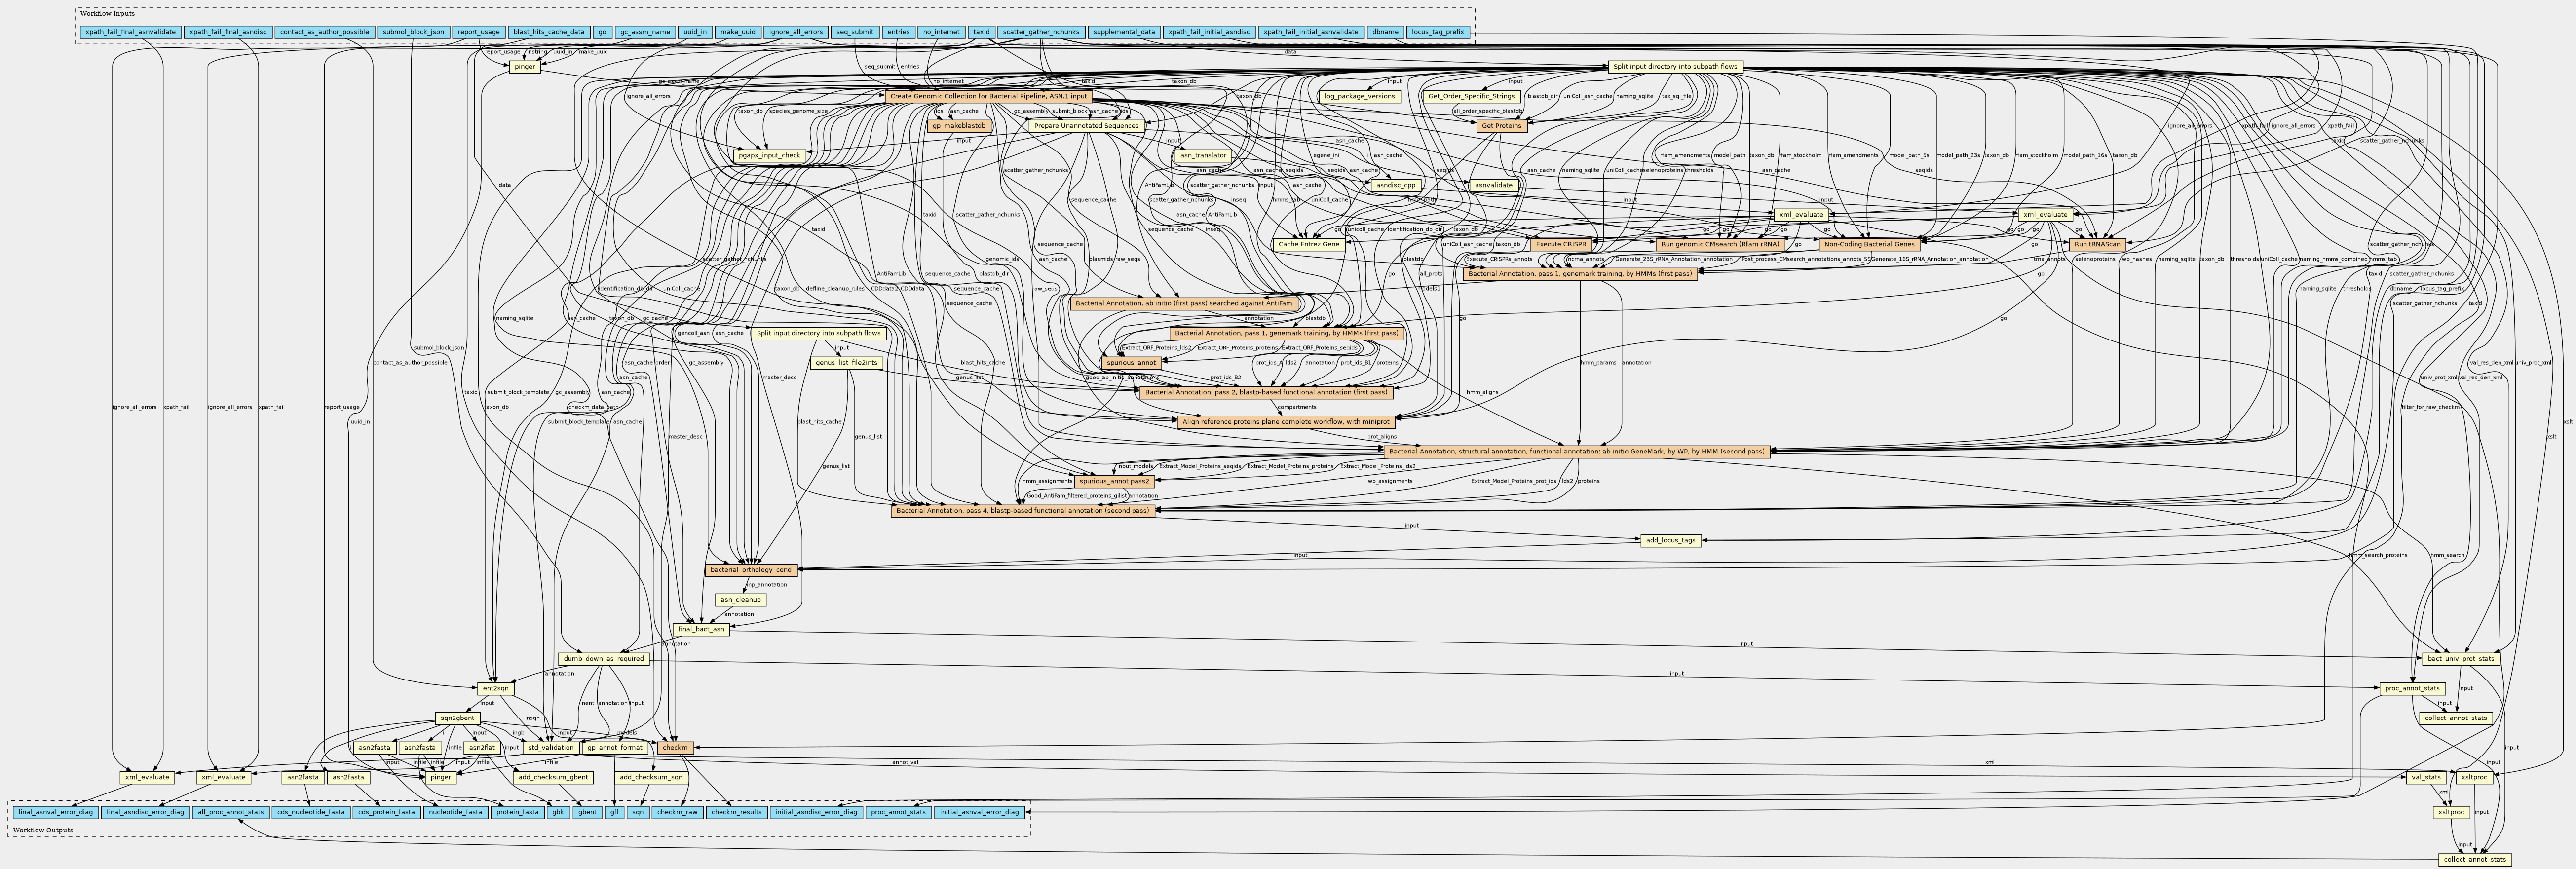
Task: Select Prepare Unannotated Sequences node
Action: click(1086, 126)
